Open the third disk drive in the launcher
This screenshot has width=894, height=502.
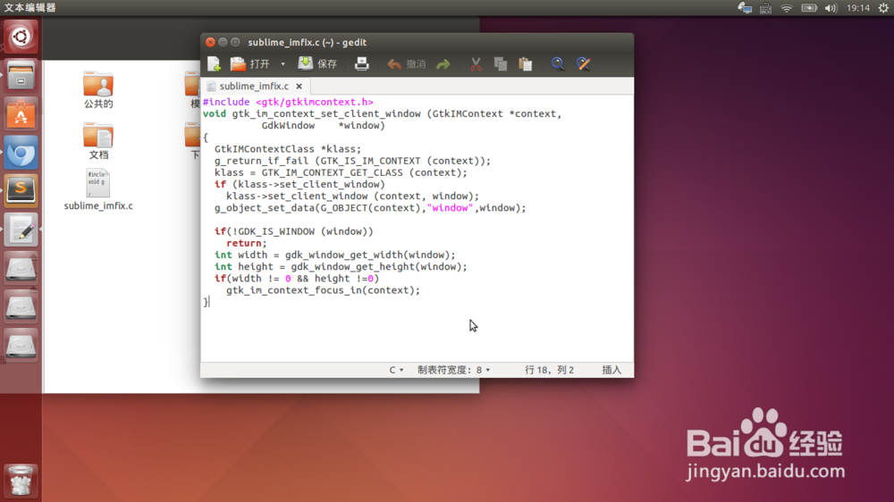tap(21, 346)
